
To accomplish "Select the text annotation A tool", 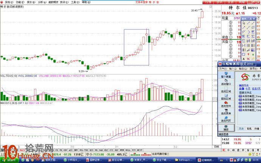I will click(x=244, y=59).
